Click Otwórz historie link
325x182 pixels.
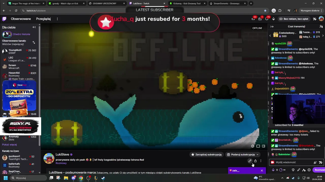coord(22,34)
